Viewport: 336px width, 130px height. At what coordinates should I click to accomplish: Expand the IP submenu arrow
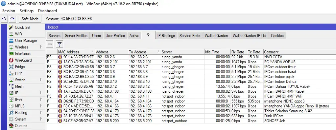coord(41,93)
